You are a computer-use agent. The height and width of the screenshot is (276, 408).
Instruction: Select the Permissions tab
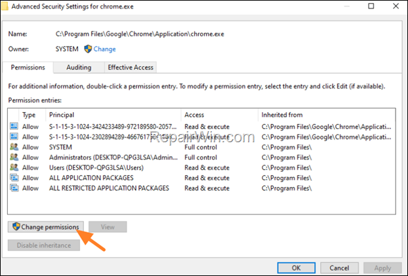(x=28, y=68)
